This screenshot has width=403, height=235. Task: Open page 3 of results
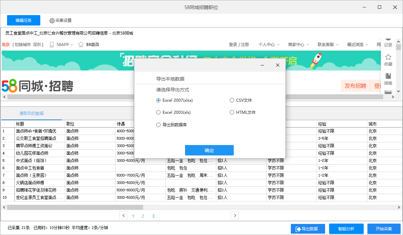point(153,216)
